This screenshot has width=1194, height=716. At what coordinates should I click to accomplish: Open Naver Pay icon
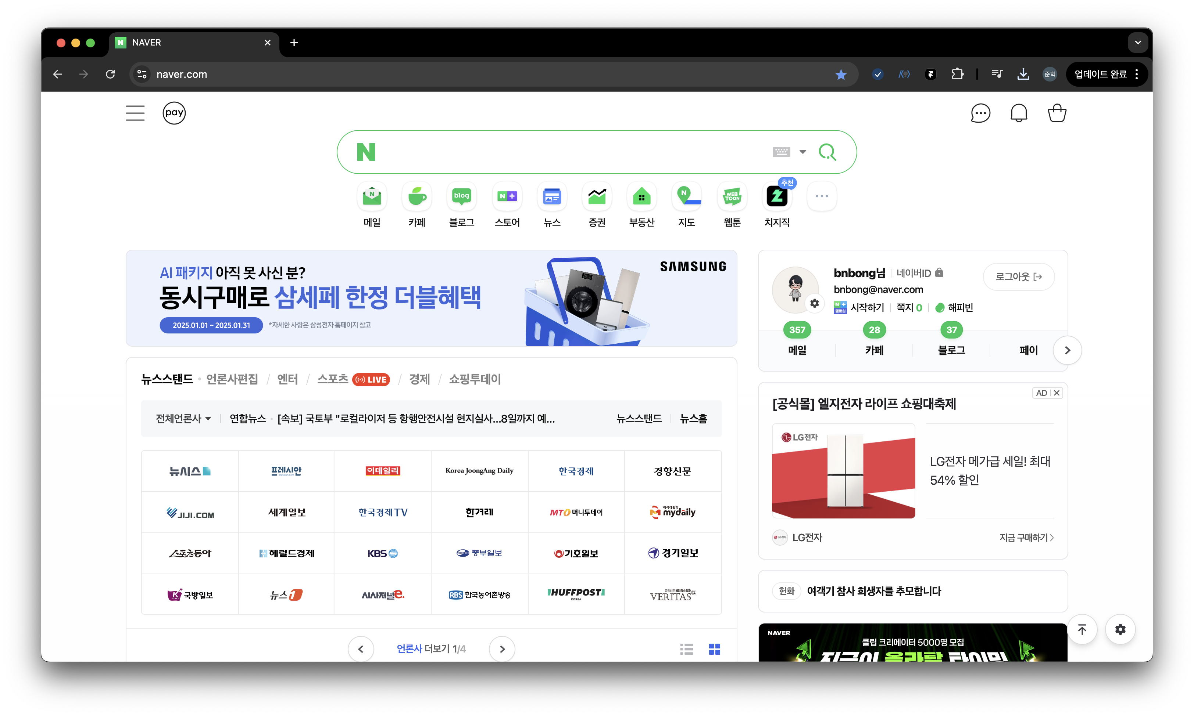coord(174,113)
